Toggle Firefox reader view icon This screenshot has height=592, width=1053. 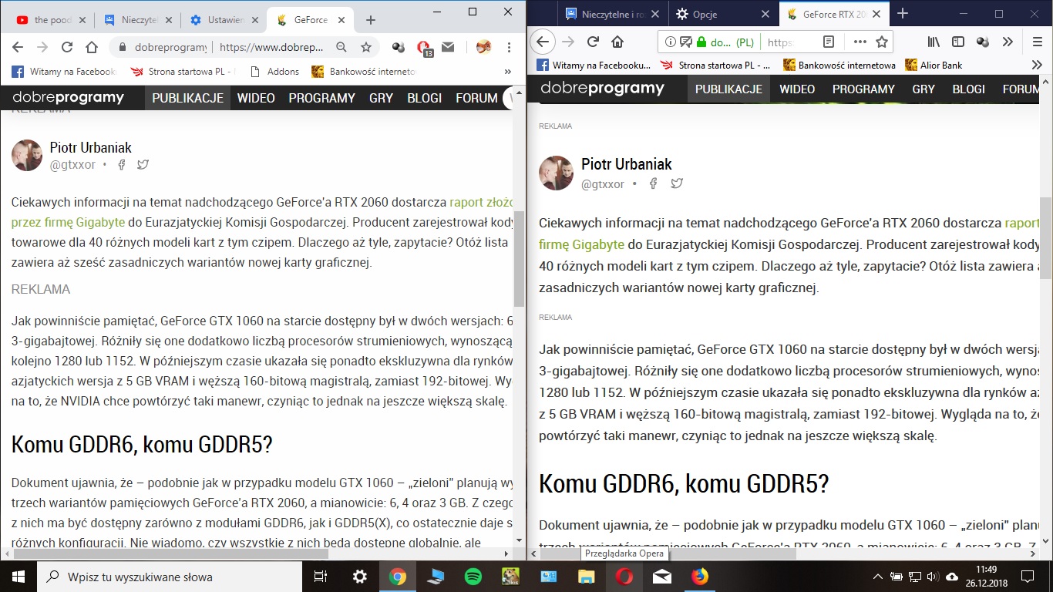click(x=829, y=42)
